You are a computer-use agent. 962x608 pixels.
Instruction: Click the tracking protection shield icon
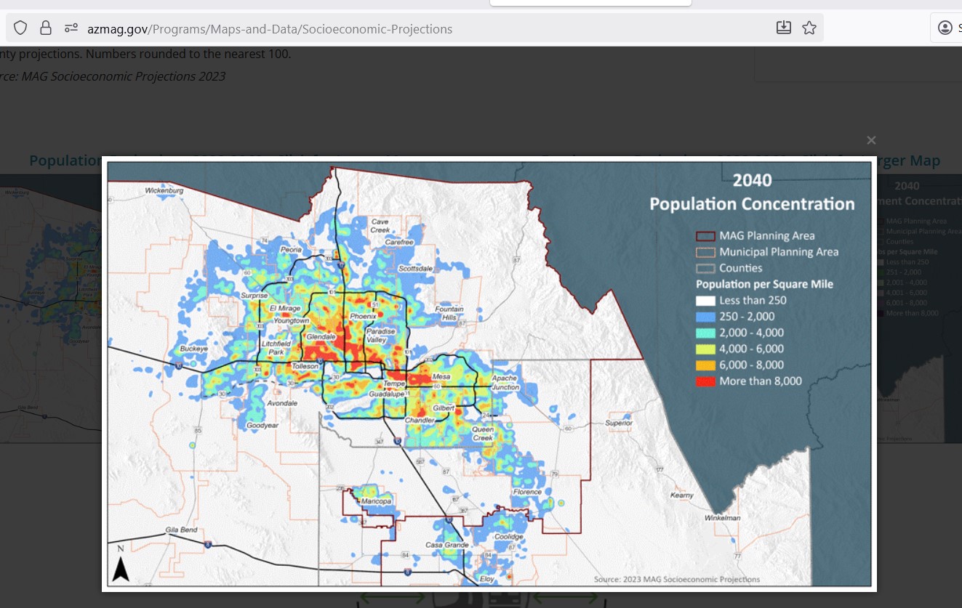click(20, 28)
